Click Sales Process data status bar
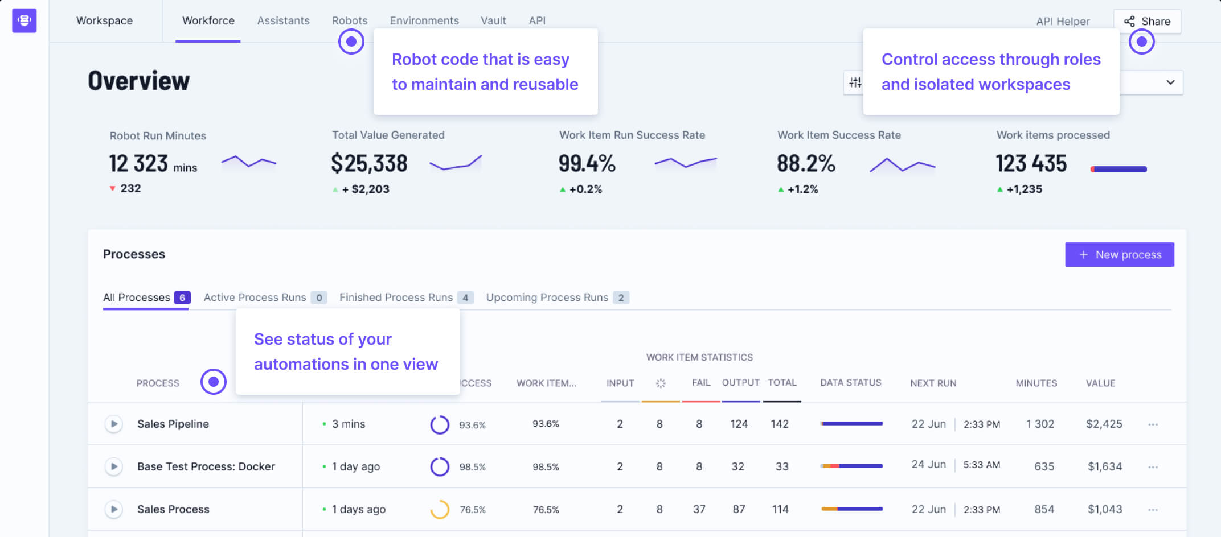The image size is (1221, 537). click(852, 509)
